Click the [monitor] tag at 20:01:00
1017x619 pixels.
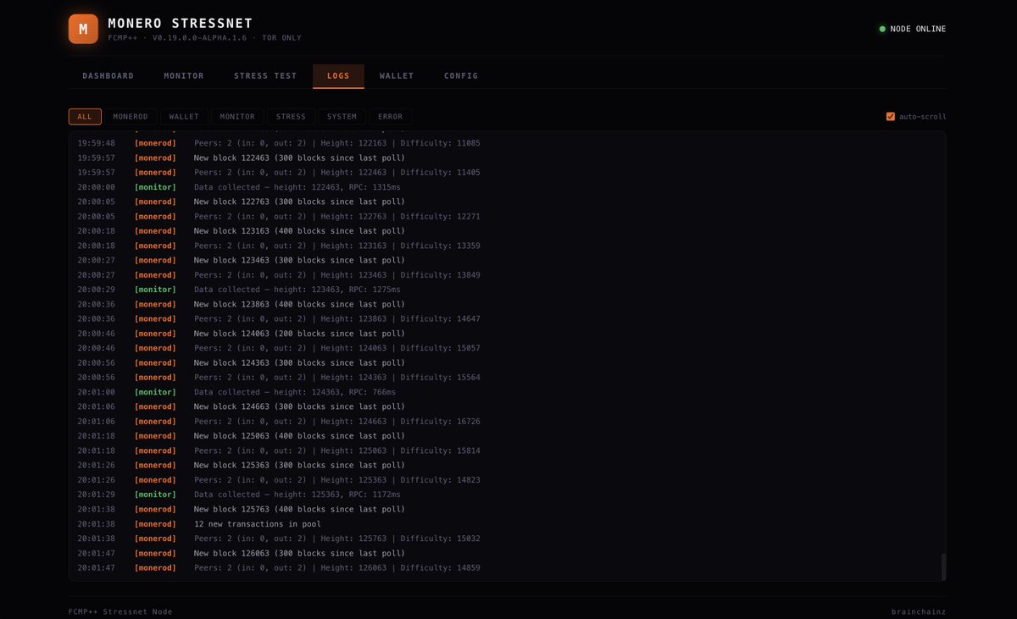pyautogui.click(x=155, y=392)
